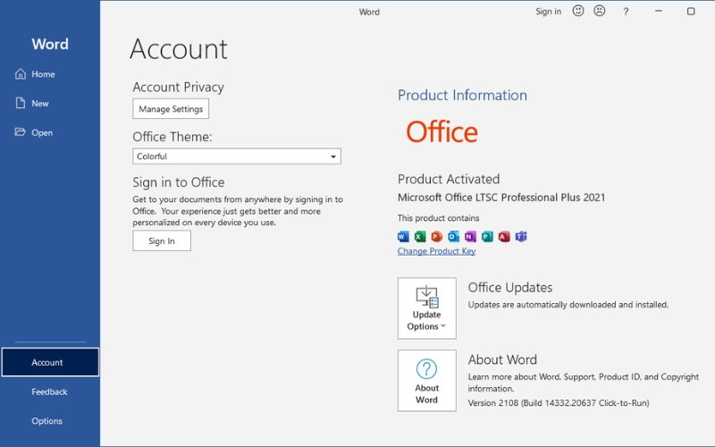Click the Excel app icon
The height and width of the screenshot is (447, 715).
(420, 236)
